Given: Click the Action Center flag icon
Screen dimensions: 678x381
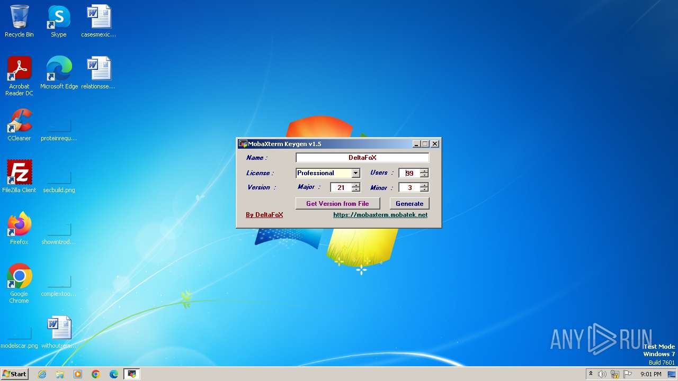Looking at the screenshot, I should pos(628,374).
